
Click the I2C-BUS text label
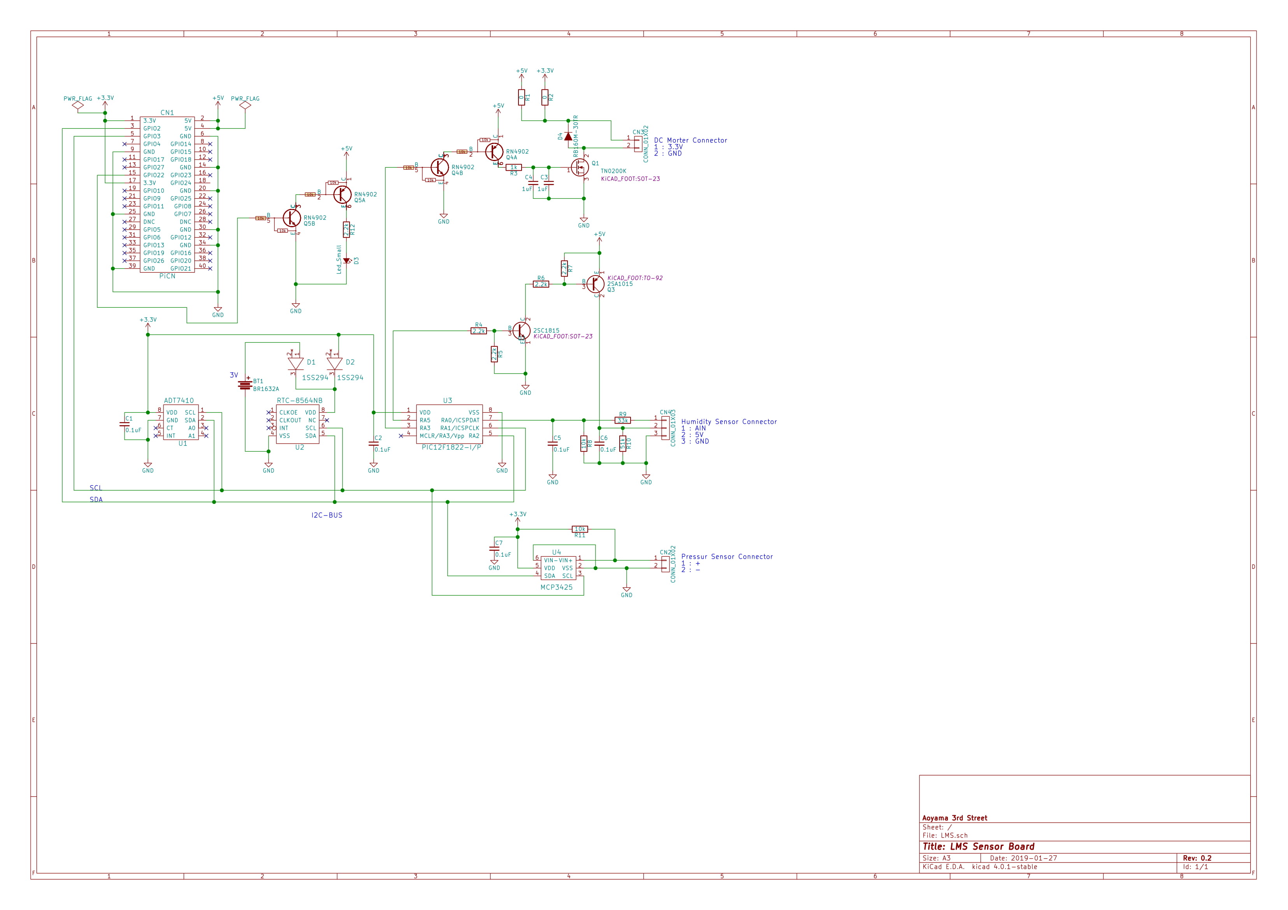tap(327, 515)
